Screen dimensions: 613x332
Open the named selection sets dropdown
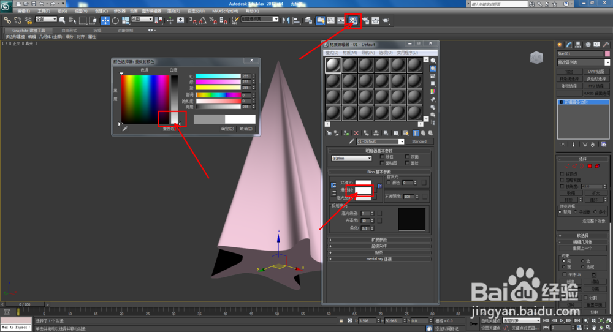coord(260,19)
